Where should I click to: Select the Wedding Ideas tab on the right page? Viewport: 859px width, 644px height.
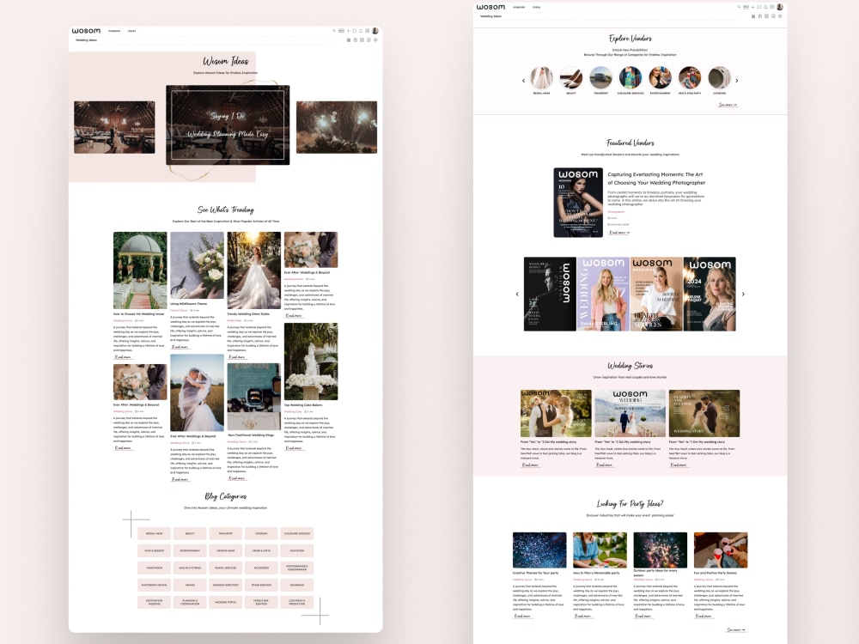(x=490, y=16)
